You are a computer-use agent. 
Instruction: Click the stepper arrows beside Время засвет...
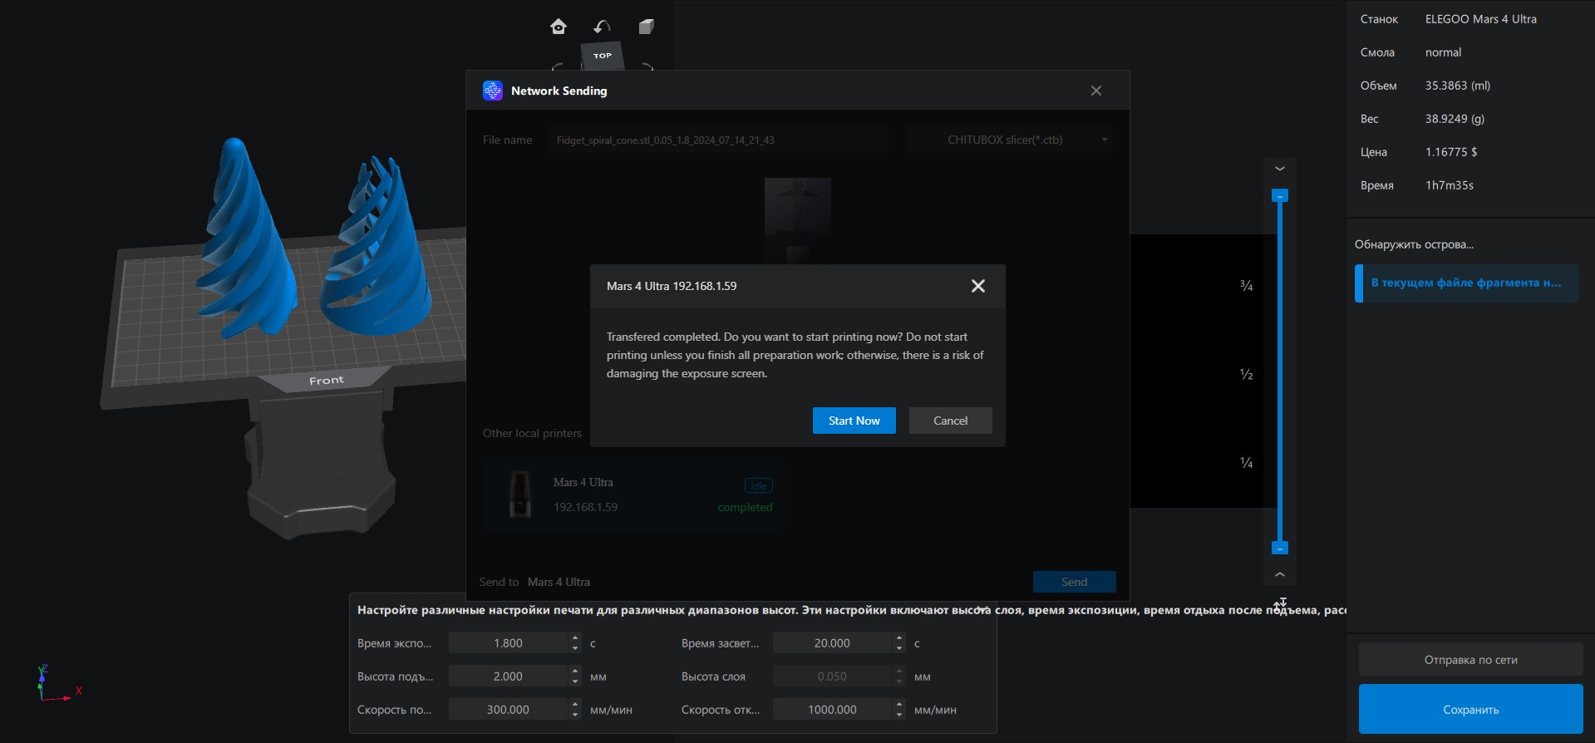(899, 643)
